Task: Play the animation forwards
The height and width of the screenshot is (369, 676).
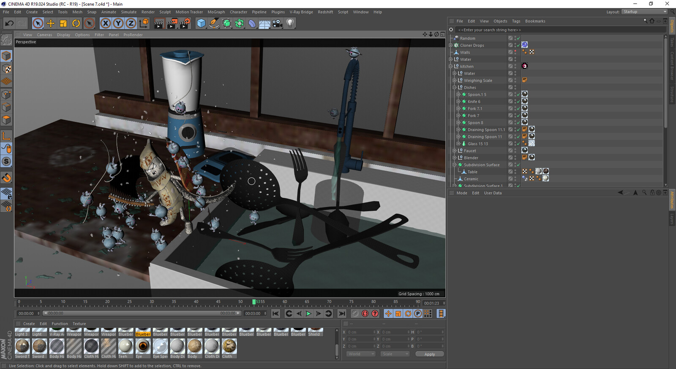Action: coord(308,313)
